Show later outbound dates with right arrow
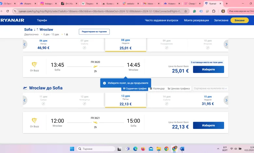This screenshot has width=254, height=153. (x=226, y=44)
